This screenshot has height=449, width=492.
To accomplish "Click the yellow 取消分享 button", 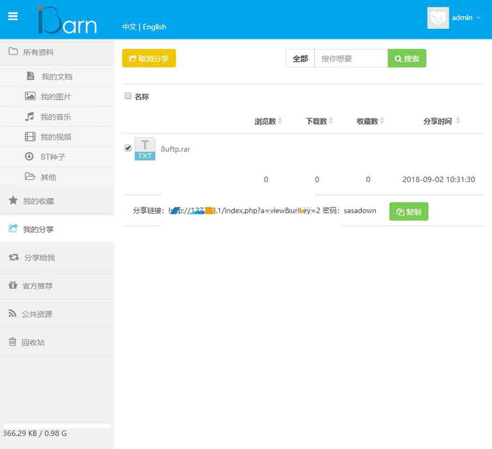I will [x=149, y=59].
